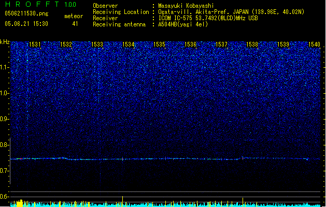Click time marker 1533

click(x=97, y=44)
